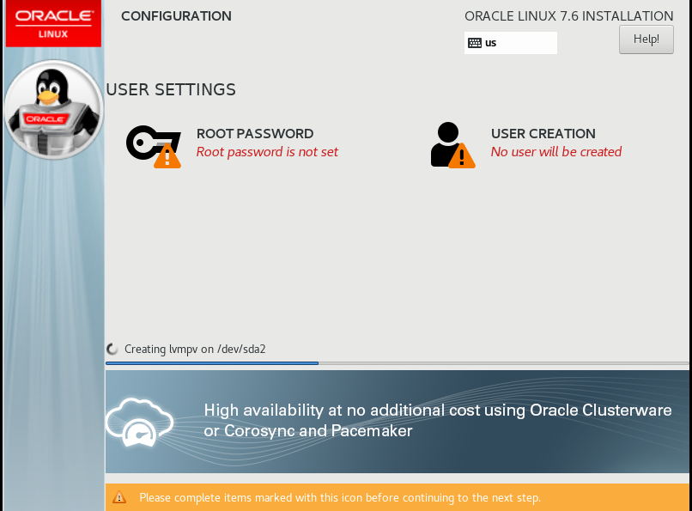The width and height of the screenshot is (692, 511).
Task: Click the High availability banner text
Action: point(437,420)
